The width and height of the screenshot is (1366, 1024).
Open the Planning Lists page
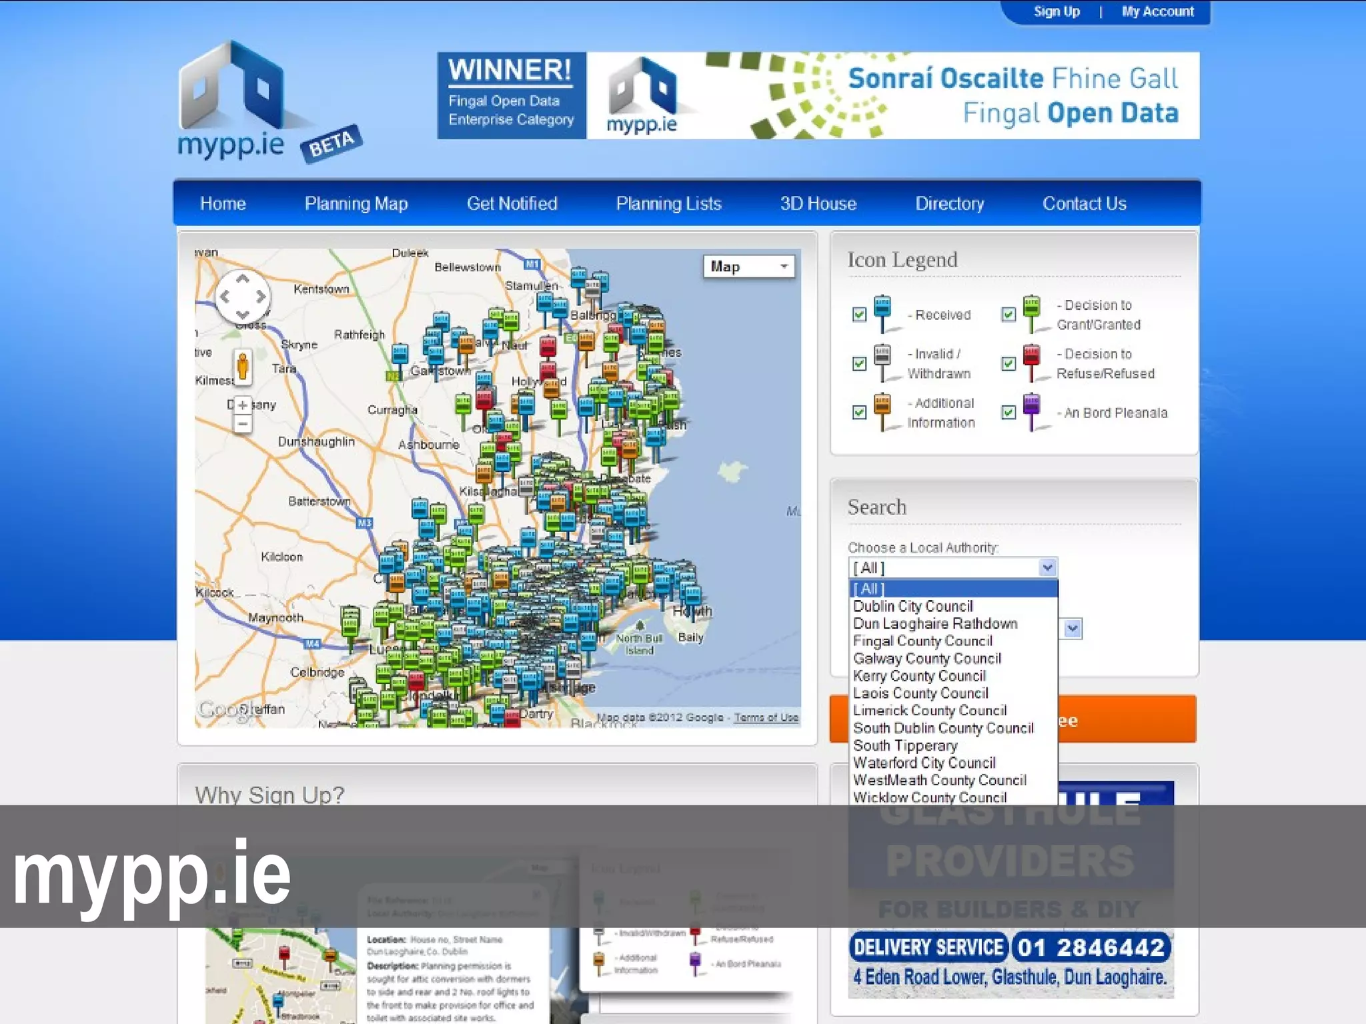pyautogui.click(x=668, y=203)
